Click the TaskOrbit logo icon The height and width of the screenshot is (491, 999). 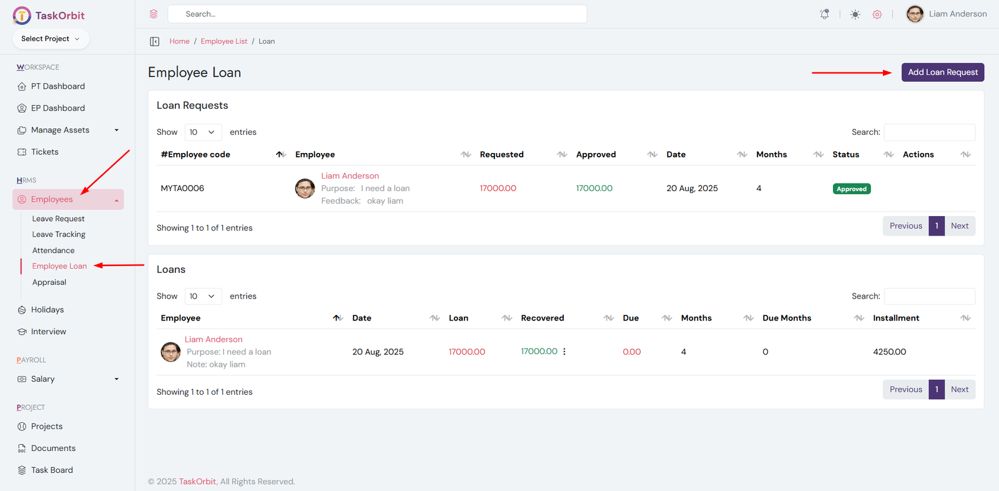(x=22, y=16)
